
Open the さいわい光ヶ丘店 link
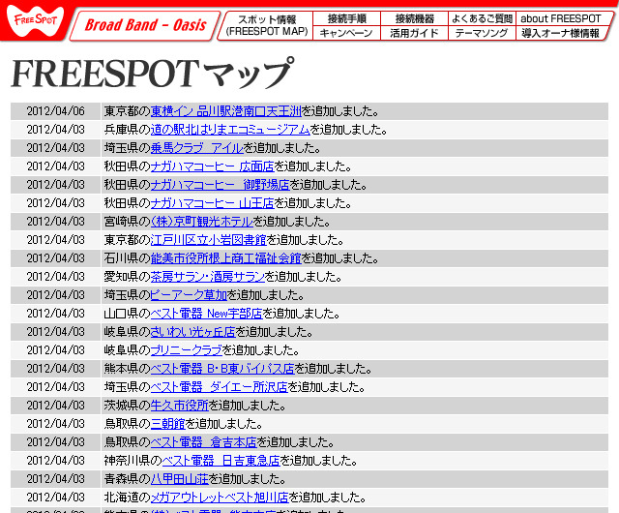pos(193,332)
